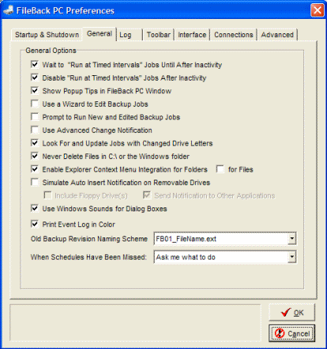Click the OK button
Screen dimensions: 327x349
click(x=291, y=313)
